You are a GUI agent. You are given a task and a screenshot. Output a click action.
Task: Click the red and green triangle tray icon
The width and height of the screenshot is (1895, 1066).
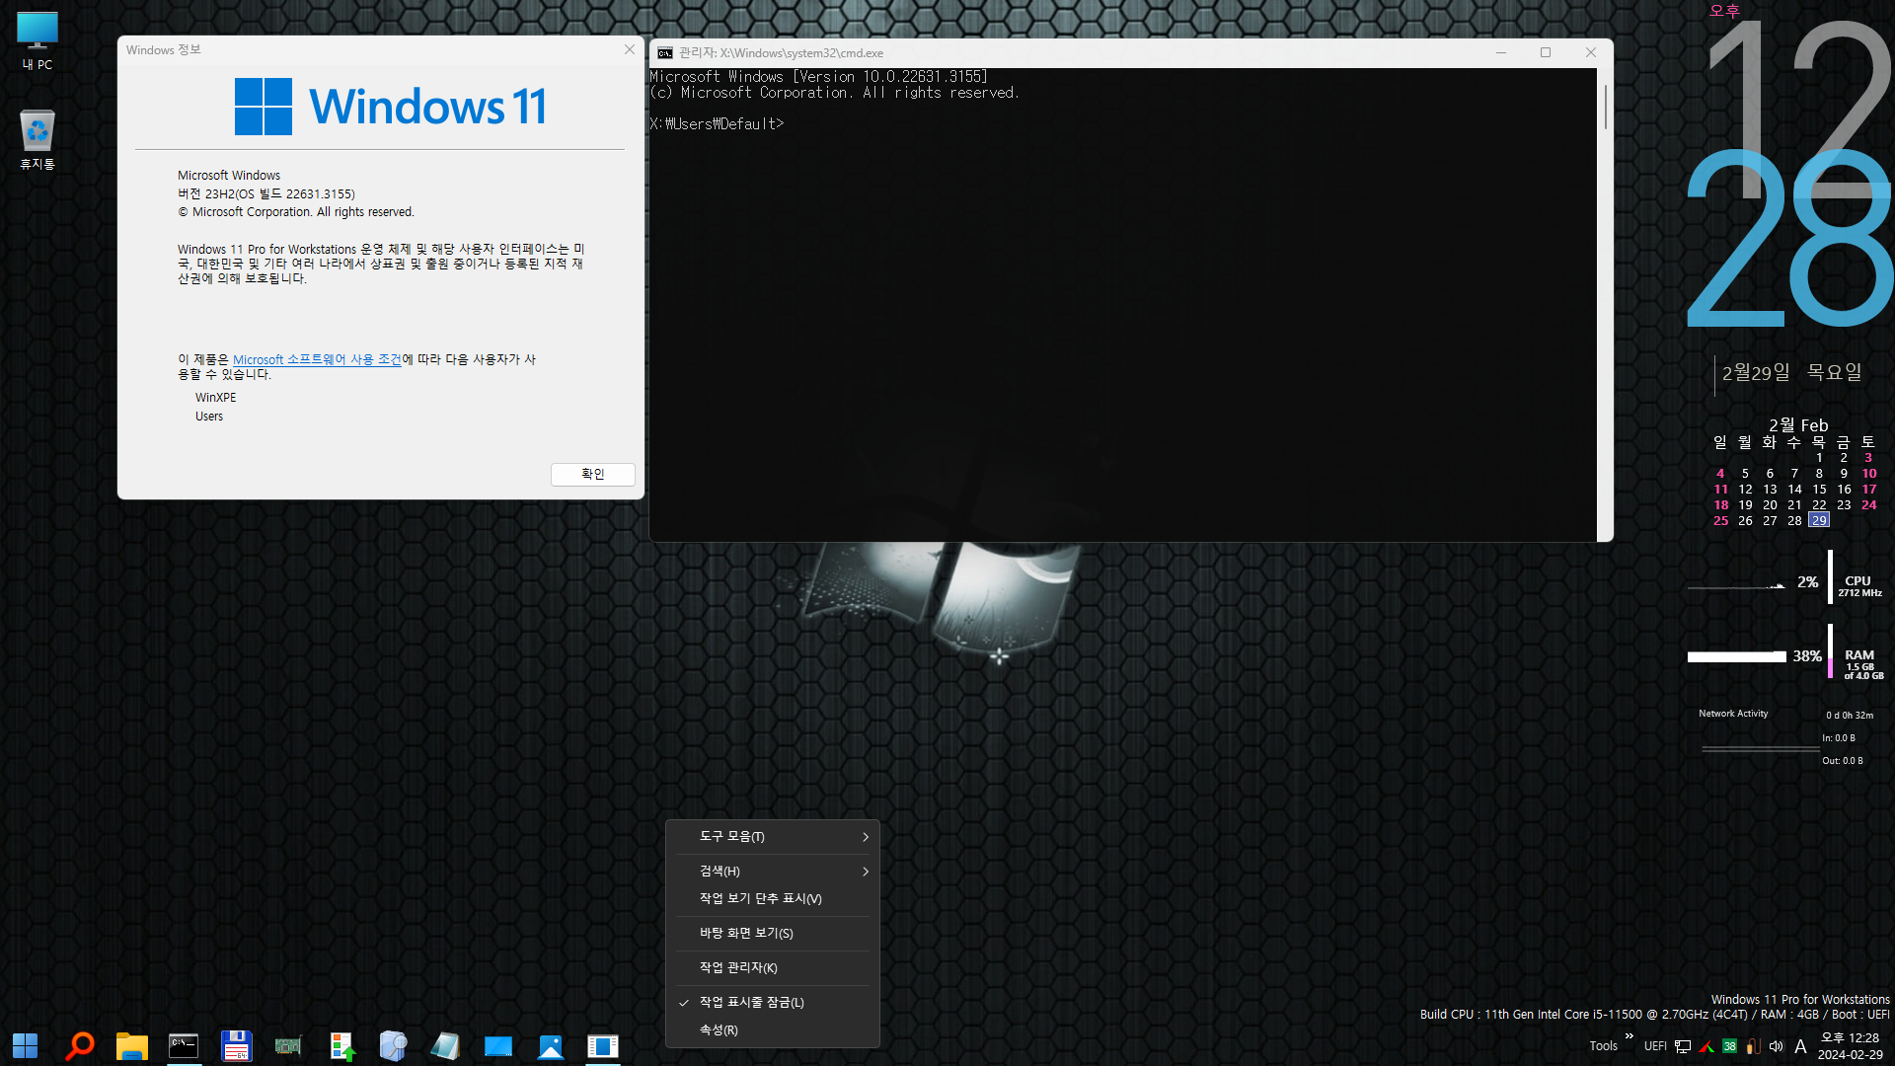[x=1706, y=1046]
